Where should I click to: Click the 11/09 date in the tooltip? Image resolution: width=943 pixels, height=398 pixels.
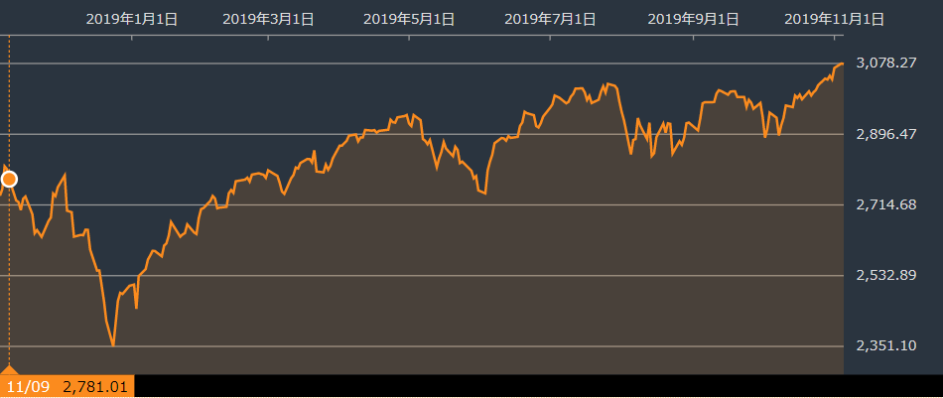28,386
